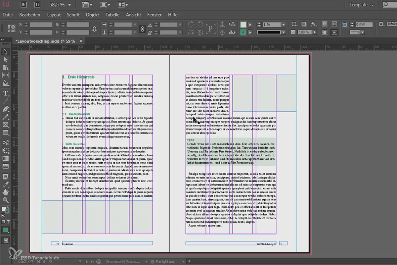This screenshot has width=397, height=265.
Task: Click the green apply color swatch in toolbox
Action: [5, 230]
